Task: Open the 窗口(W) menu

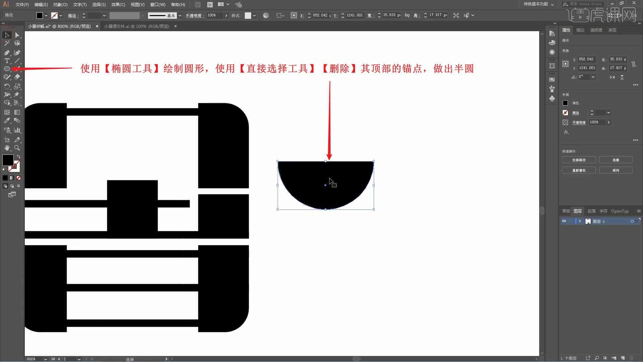Action: coord(158,4)
